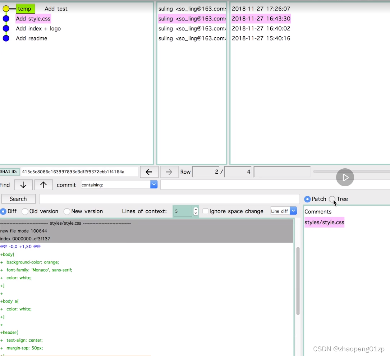
Task: Go back with the left arrow button
Action: click(149, 172)
